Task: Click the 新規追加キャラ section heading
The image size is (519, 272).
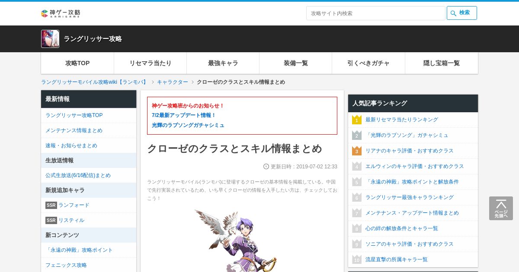Action: point(89,190)
